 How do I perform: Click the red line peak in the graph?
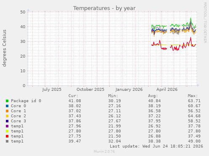pos(190,37)
